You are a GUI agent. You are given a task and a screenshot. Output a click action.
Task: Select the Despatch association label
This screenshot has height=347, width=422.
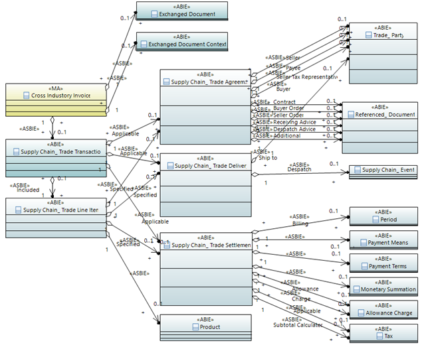click(x=299, y=170)
